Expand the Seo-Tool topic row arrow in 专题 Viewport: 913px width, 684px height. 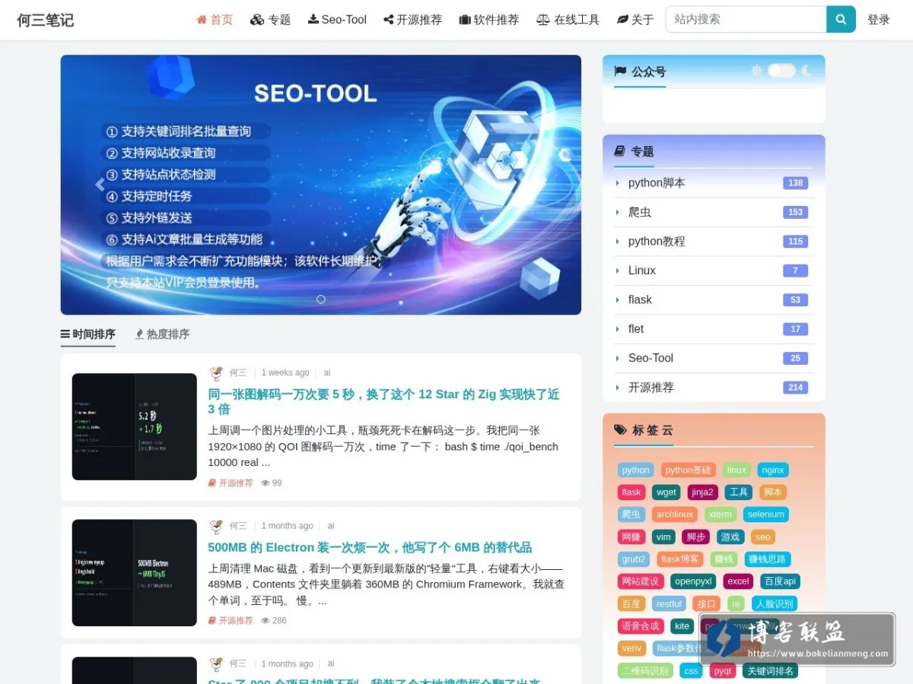[x=617, y=358]
